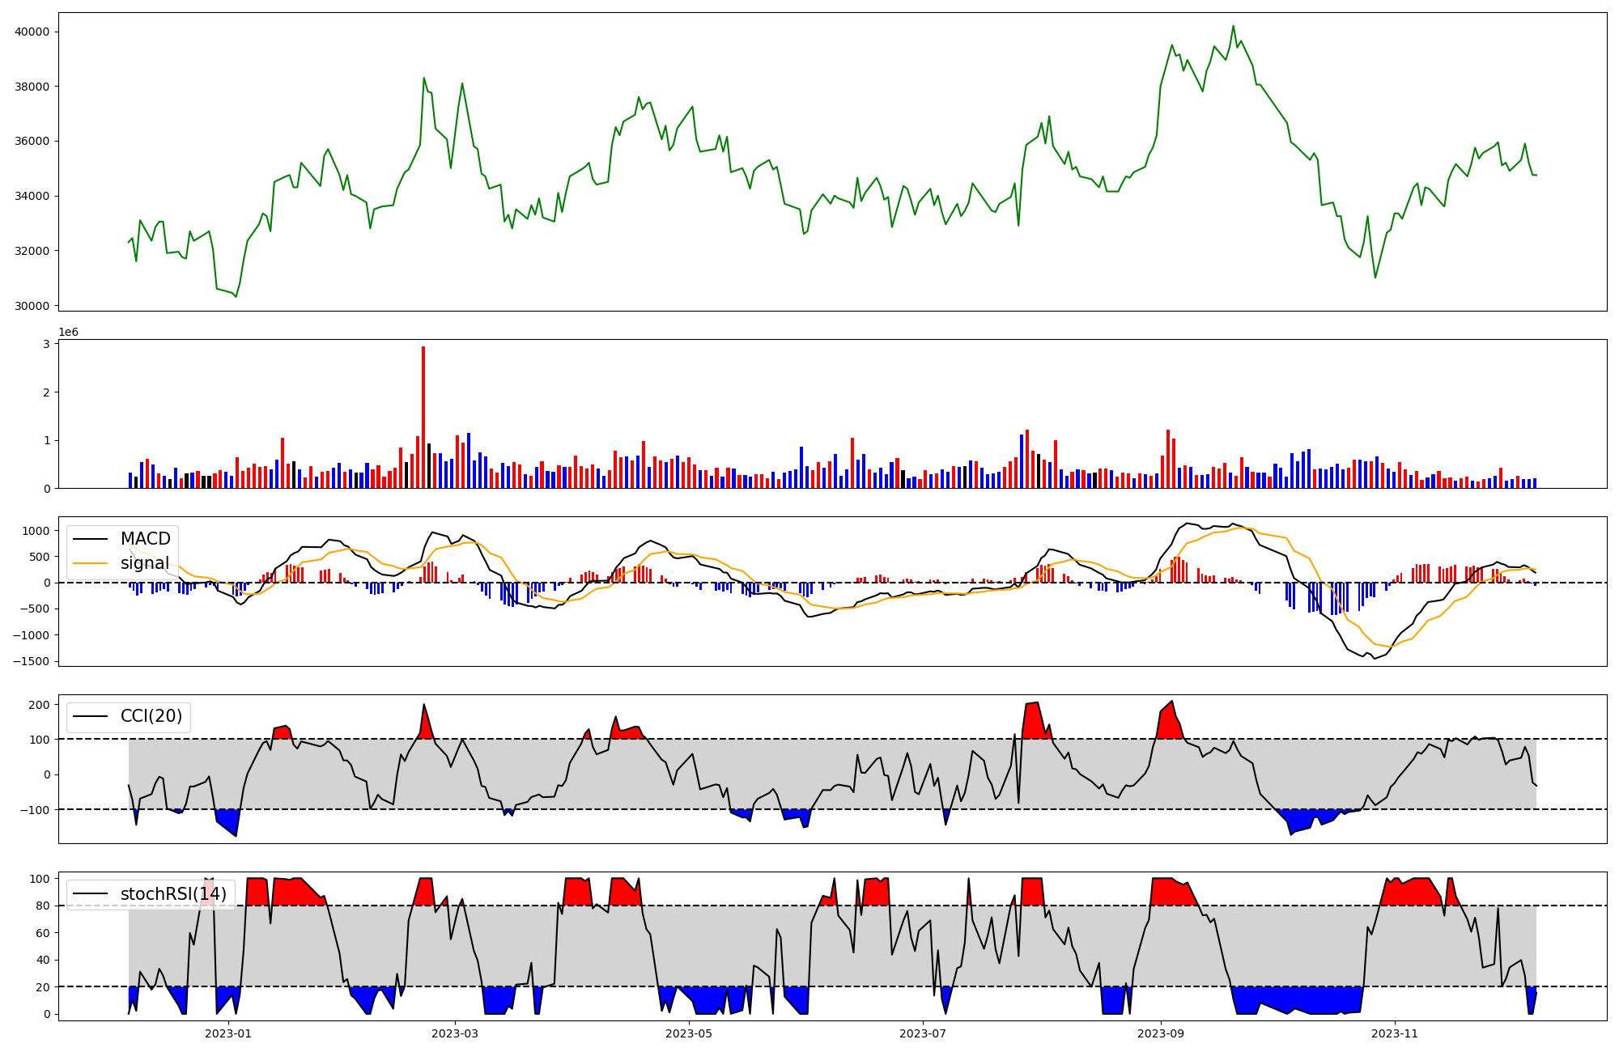Click the -100 CCI axis label

coord(36,810)
